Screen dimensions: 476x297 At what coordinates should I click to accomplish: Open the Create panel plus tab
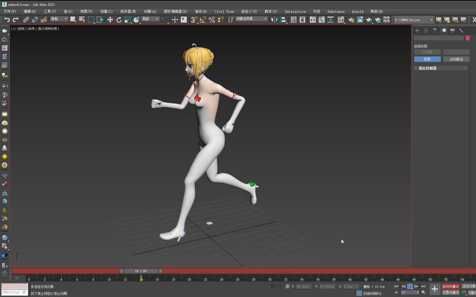click(417, 30)
